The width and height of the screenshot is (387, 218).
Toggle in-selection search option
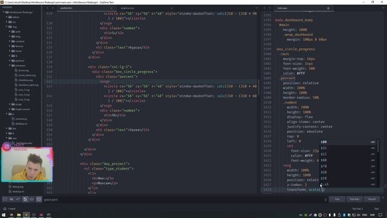click(31, 199)
